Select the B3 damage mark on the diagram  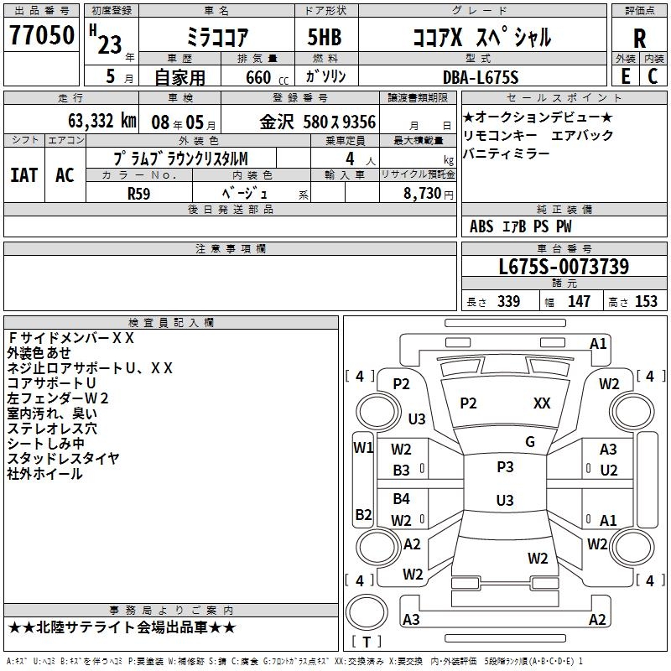[402, 471]
